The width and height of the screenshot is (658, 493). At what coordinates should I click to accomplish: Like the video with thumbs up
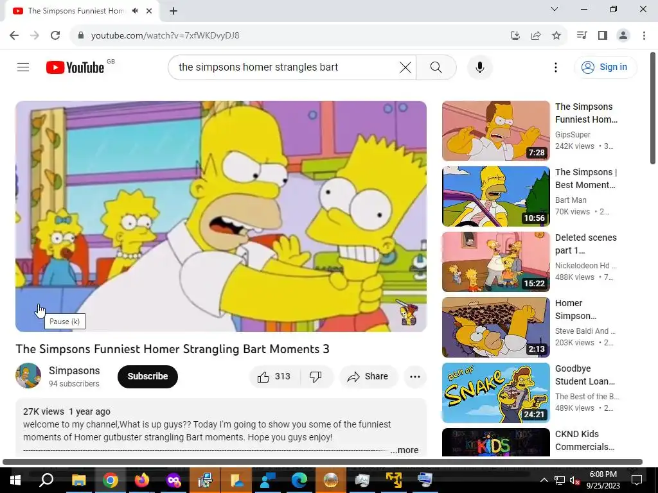coord(275,376)
